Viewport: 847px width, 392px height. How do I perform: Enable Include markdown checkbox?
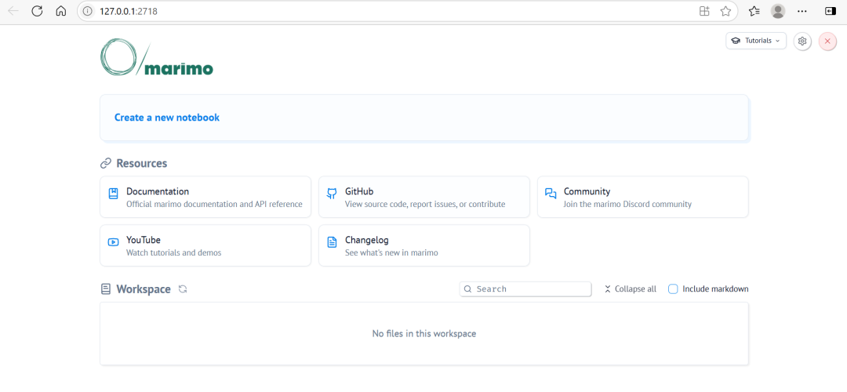[x=673, y=289]
